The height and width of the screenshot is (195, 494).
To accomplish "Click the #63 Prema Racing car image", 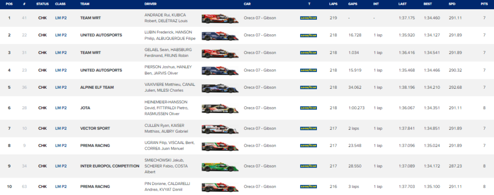I will coord(220,187).
